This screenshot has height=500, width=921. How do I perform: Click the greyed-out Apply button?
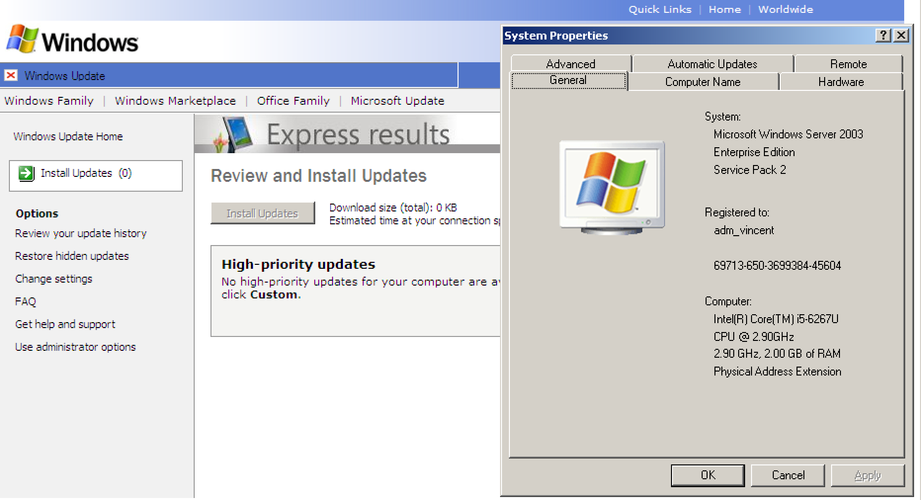pos(868,475)
